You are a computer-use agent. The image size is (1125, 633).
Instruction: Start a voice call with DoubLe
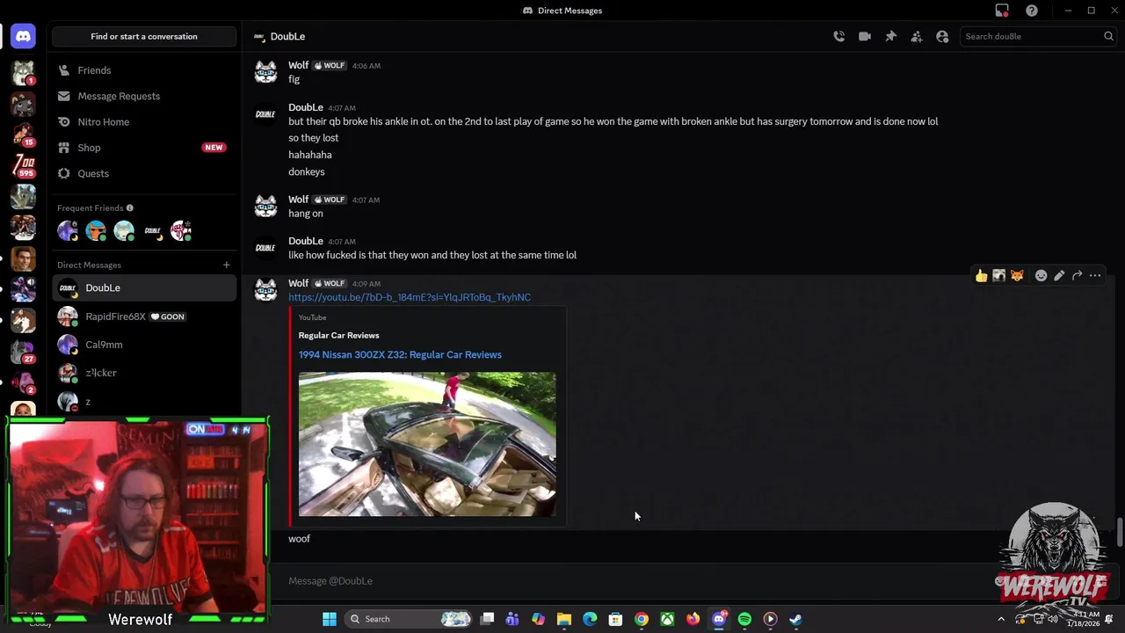click(x=839, y=36)
